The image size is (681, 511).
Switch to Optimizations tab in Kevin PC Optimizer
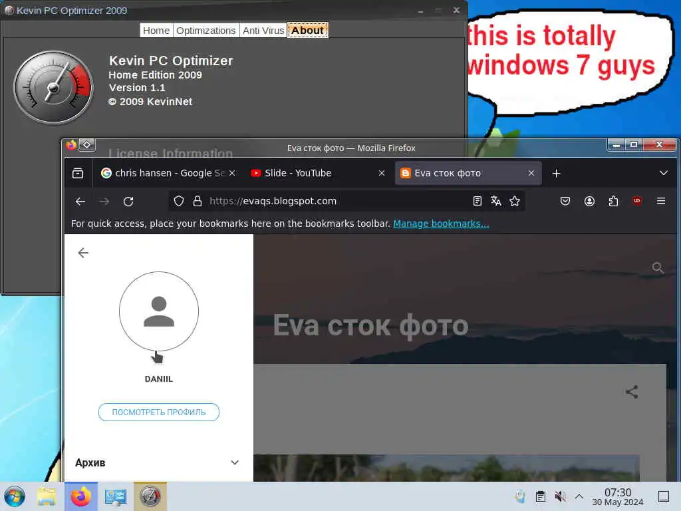[x=206, y=31]
